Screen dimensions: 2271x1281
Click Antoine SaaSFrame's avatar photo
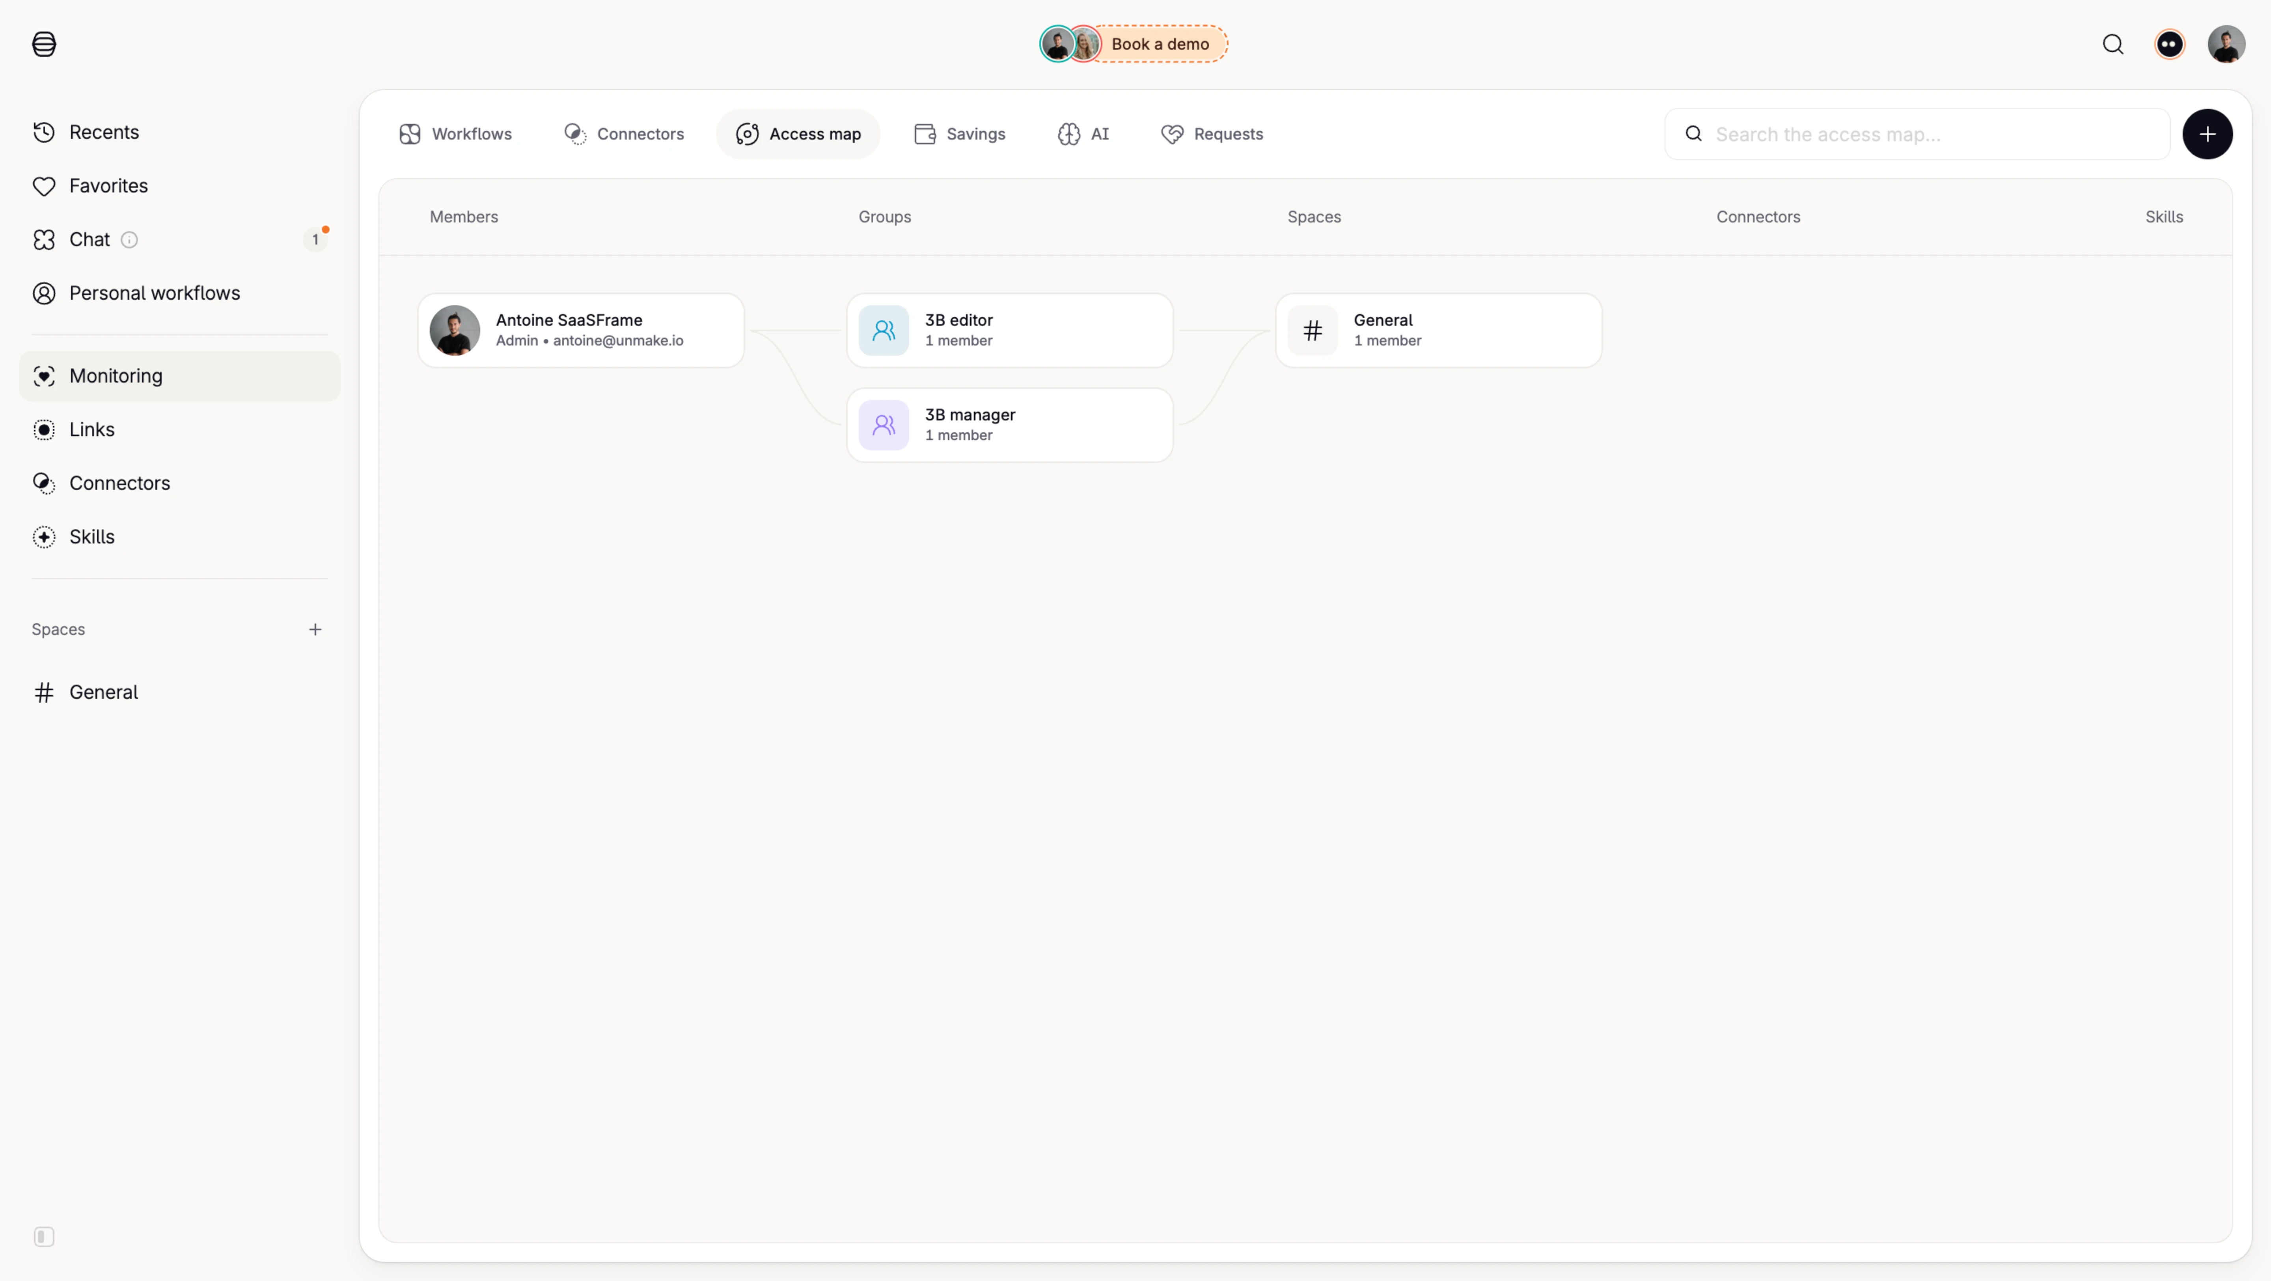[x=455, y=331]
